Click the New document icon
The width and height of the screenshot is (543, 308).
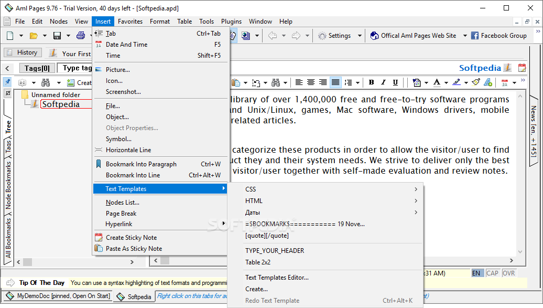10,35
